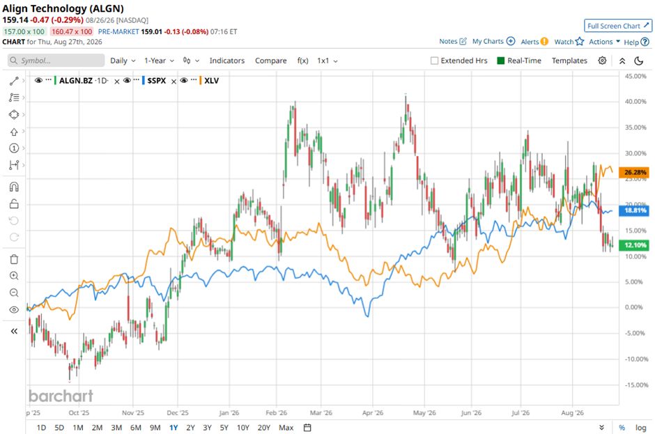Add ALGN to Watch list
Viewport: 655px width, 434px height.
[569, 41]
